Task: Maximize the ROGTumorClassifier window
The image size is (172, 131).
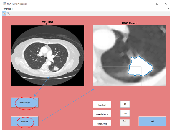Action: tap(157, 4)
